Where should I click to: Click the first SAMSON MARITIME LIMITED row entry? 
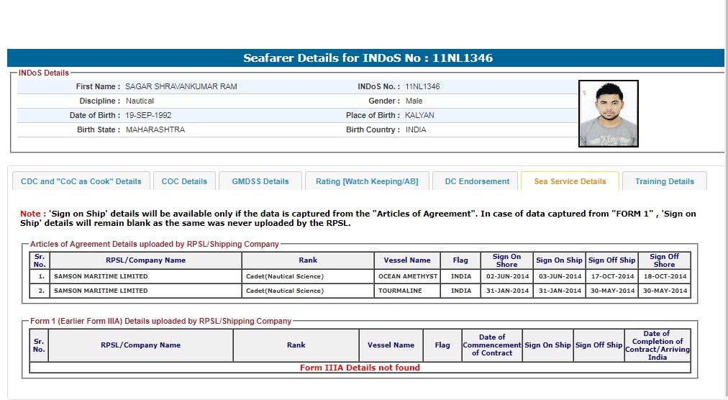101,276
